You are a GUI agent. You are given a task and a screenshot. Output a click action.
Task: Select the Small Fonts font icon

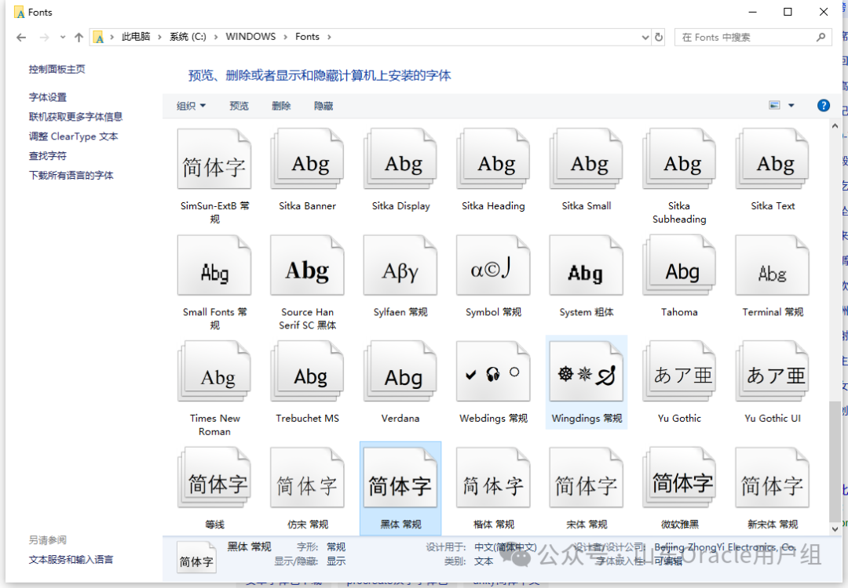tap(214, 265)
